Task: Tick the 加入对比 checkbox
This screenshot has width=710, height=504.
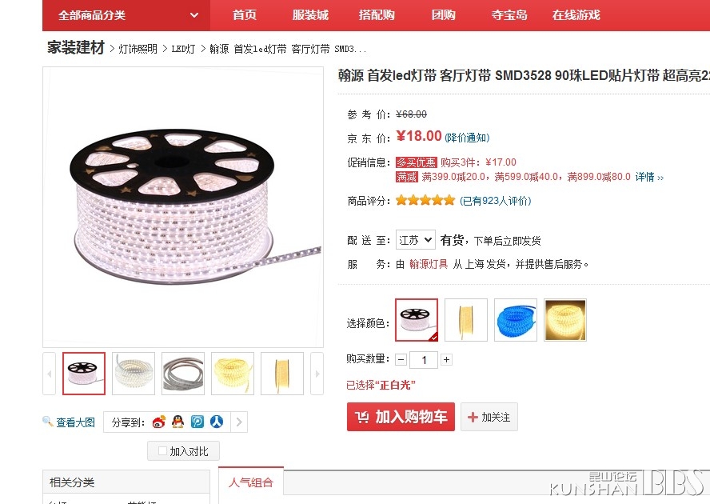Action: [x=162, y=451]
